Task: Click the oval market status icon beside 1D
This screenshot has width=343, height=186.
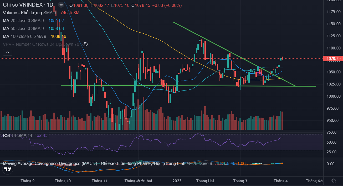Action: [x=61, y=5]
